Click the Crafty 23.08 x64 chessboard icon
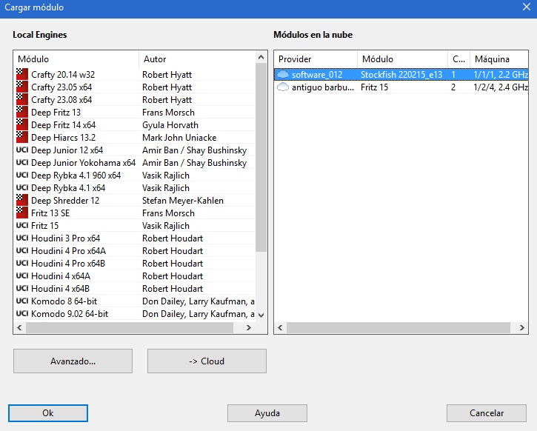The image size is (537, 431). coord(22,100)
